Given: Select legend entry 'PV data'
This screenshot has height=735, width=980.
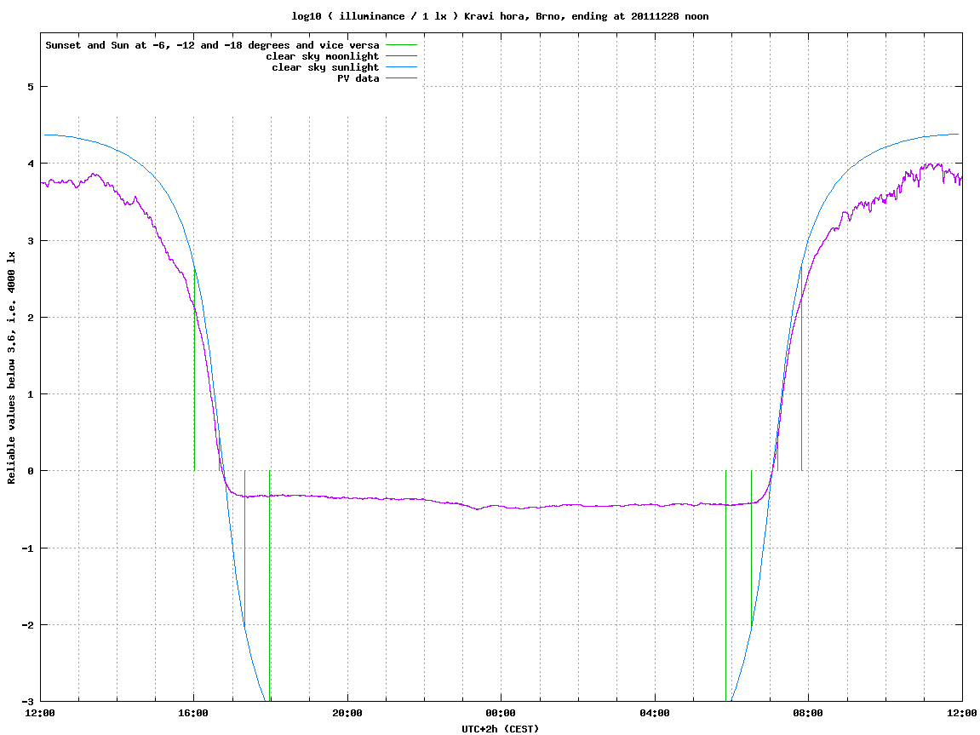Looking at the screenshot, I should coord(358,78).
